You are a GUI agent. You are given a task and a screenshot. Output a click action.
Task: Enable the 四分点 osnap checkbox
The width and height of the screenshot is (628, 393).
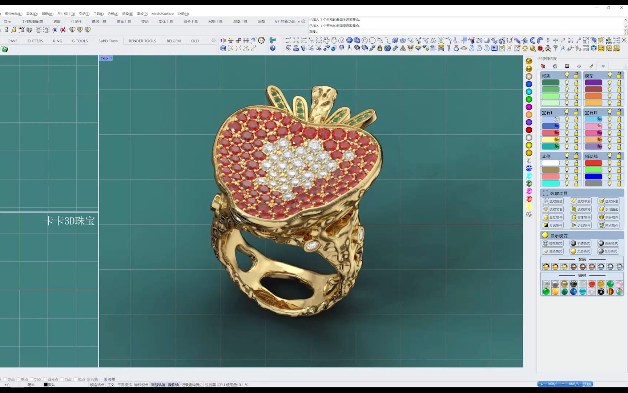click(x=45, y=379)
